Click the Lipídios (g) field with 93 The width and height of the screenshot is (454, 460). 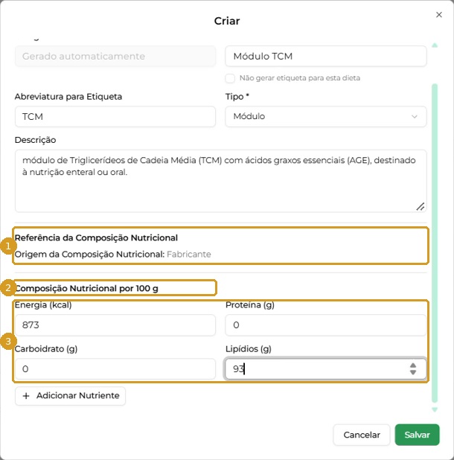point(325,368)
